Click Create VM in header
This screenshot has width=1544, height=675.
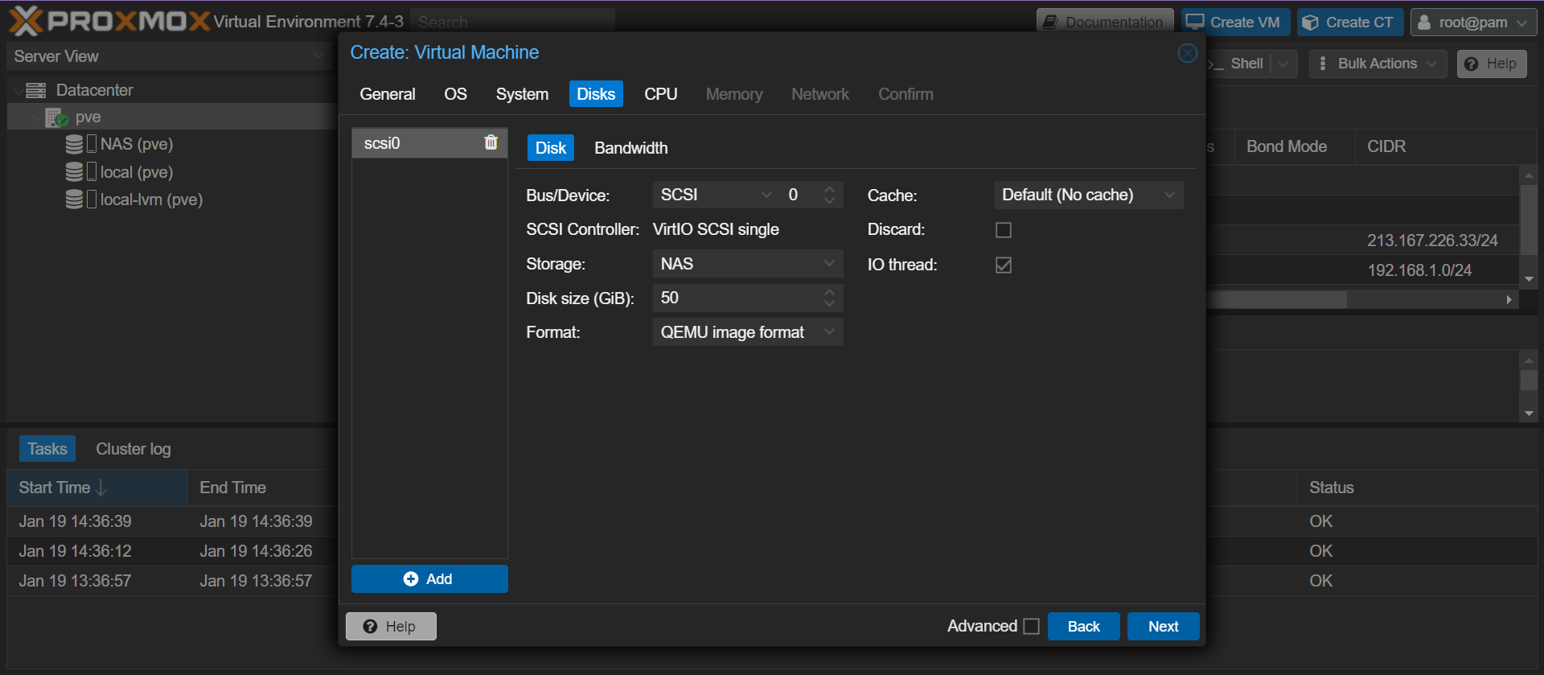coord(1235,22)
